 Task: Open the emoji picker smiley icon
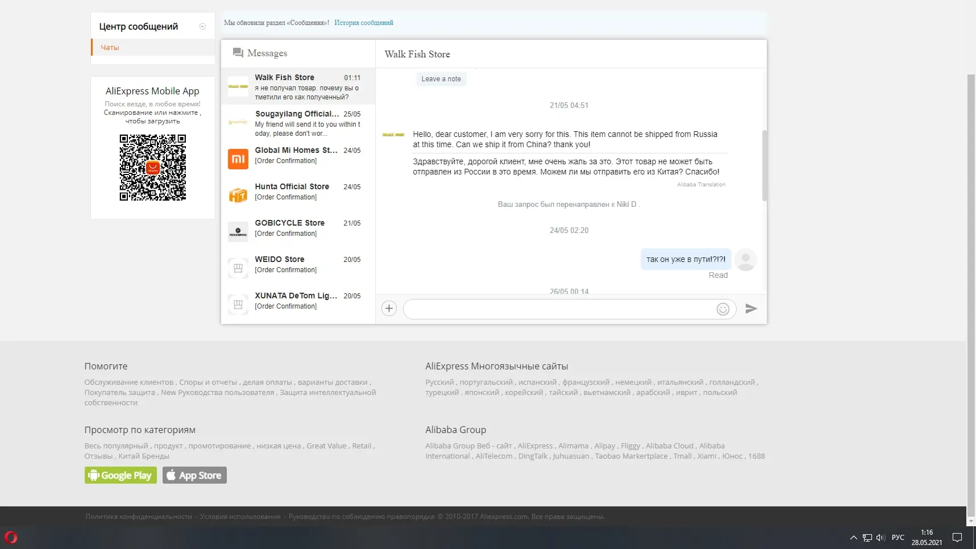[x=723, y=309]
